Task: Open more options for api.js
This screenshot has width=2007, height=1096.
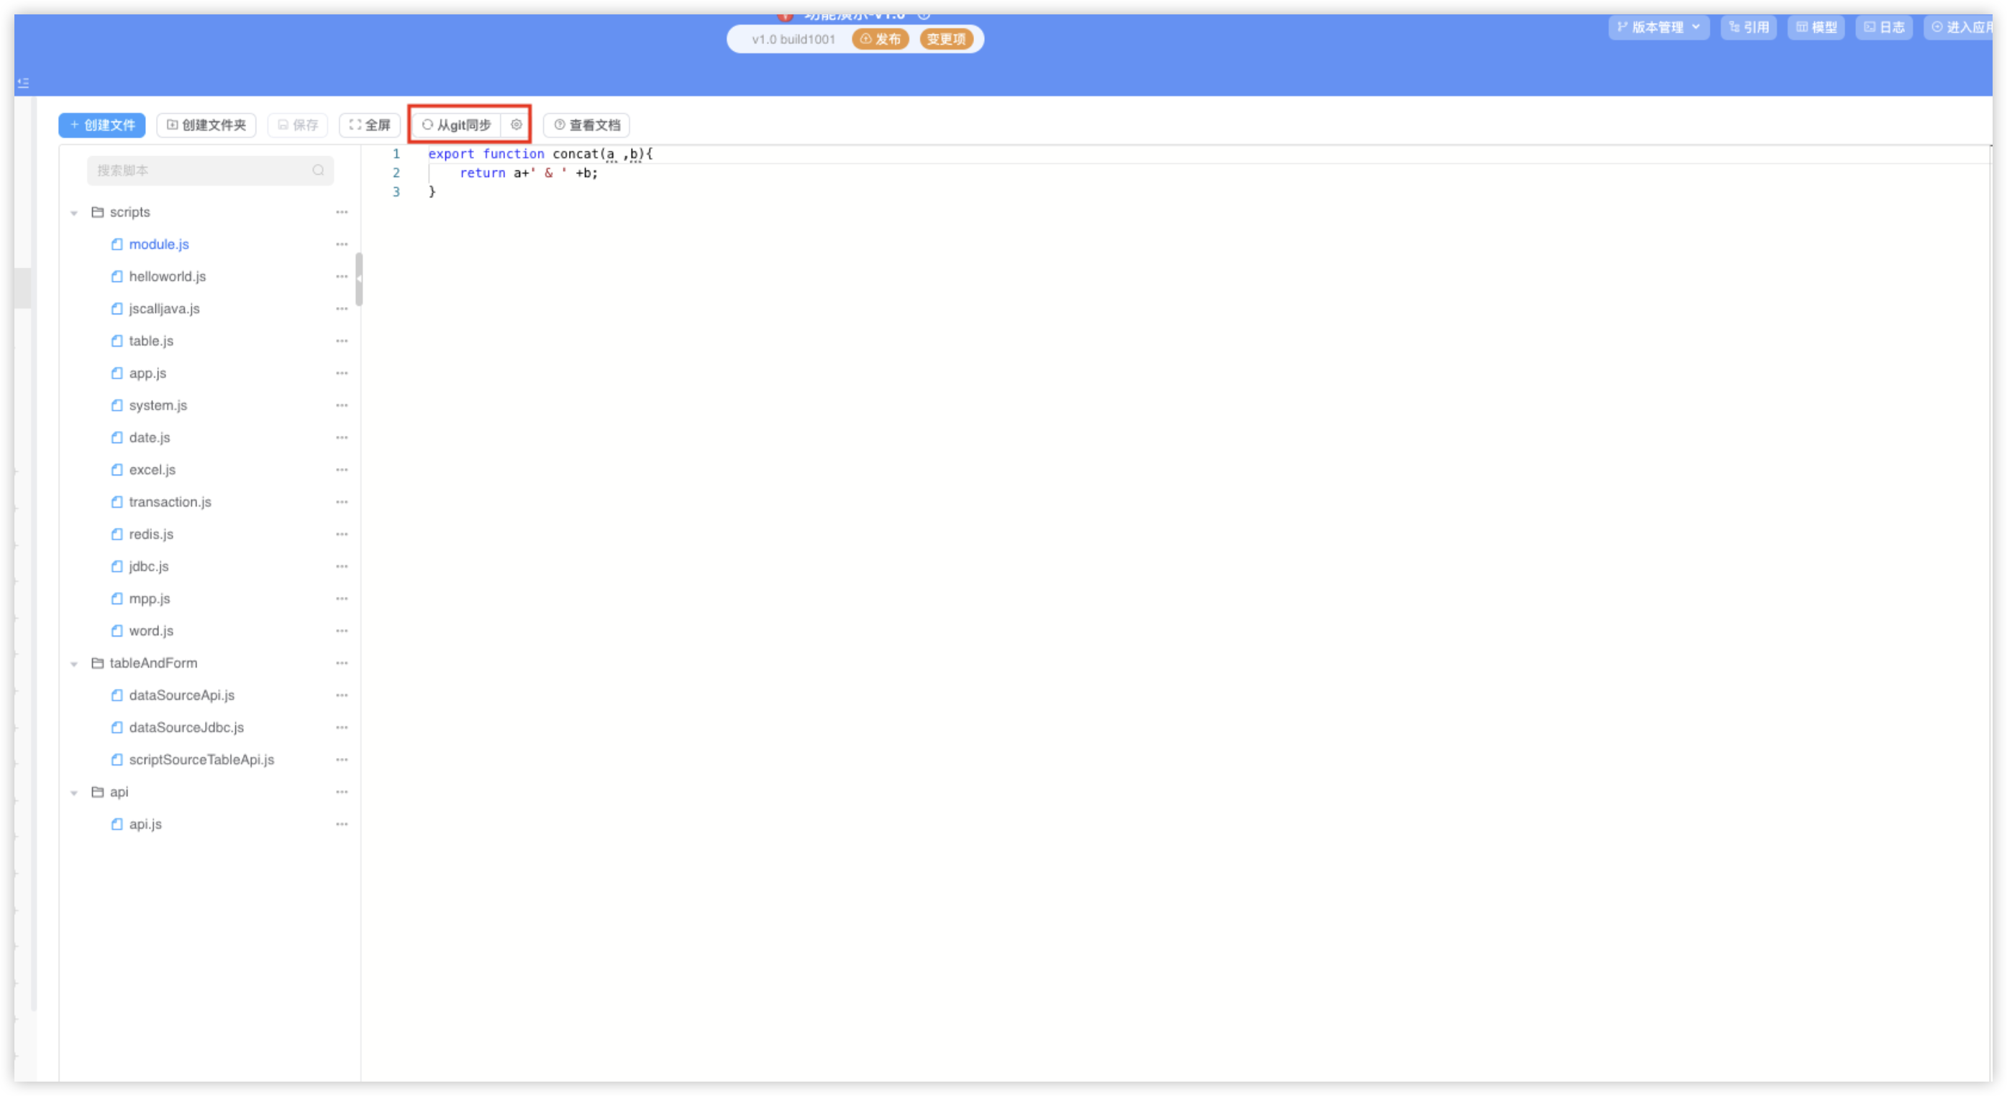Action: 341,824
